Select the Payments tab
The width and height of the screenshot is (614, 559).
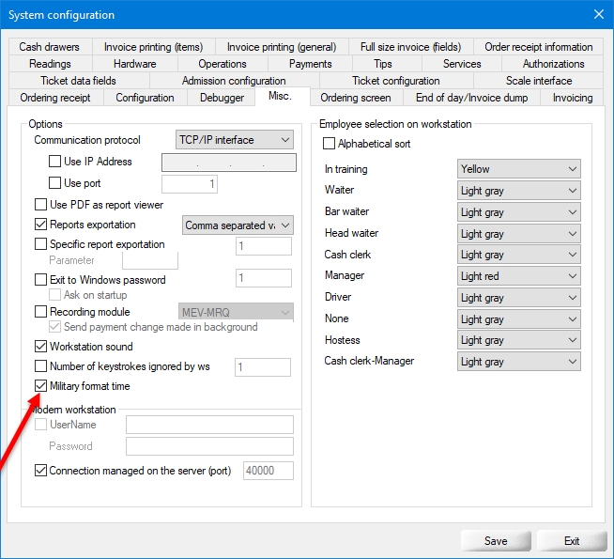(310, 64)
